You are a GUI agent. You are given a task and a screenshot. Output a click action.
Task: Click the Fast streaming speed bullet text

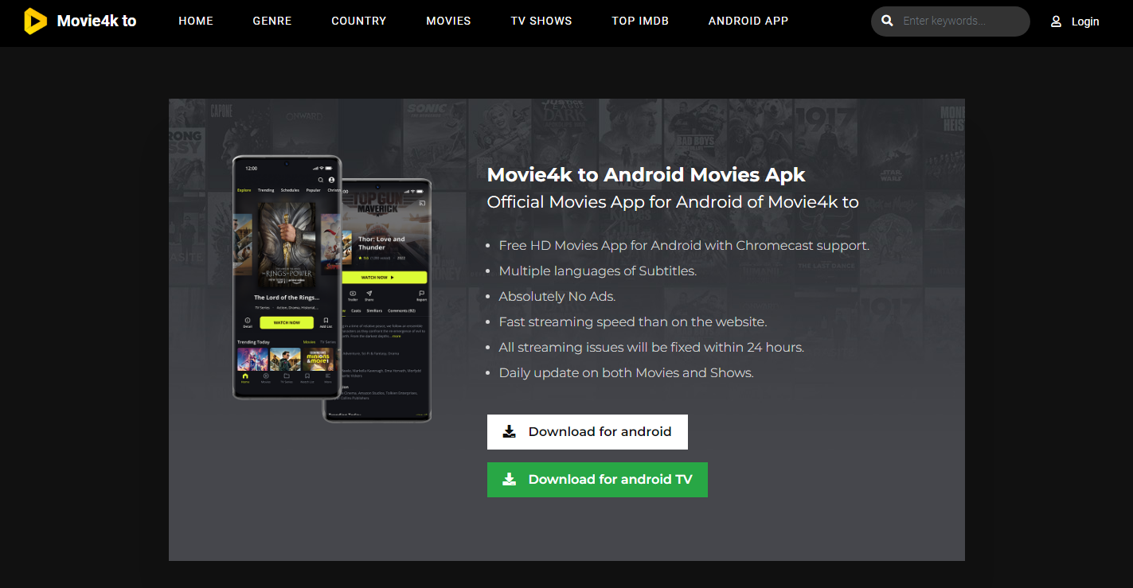click(x=633, y=322)
